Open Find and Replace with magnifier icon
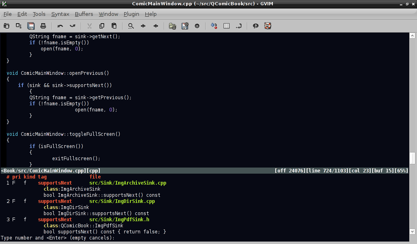This screenshot has width=417, height=244. (x=131, y=26)
